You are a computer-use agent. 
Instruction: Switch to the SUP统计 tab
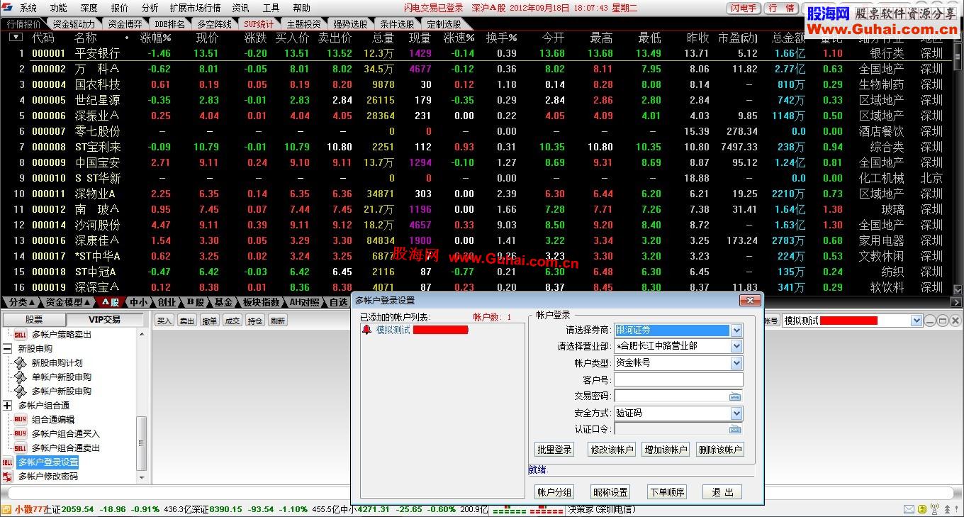(x=259, y=23)
